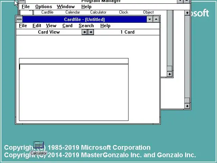Open the Search menu in Cardfile
The width and height of the screenshot is (217, 163).
(x=86, y=26)
